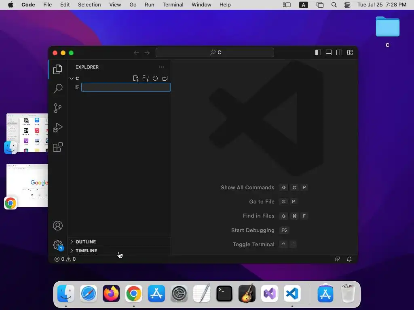414x310 pixels.
Task: Customize layout from title bar icon
Action: coord(350,53)
